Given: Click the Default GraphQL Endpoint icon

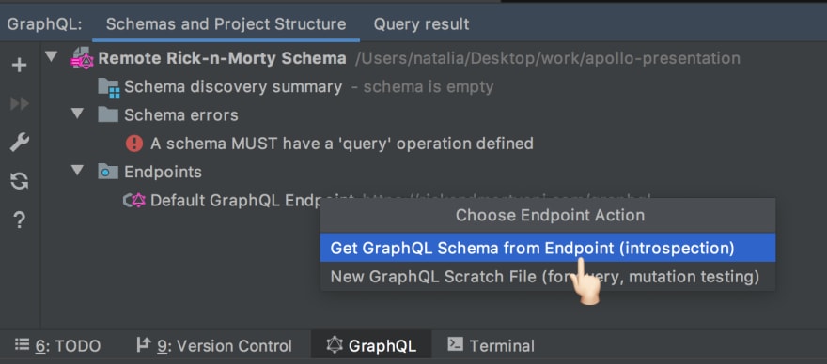Looking at the screenshot, I should (x=134, y=200).
